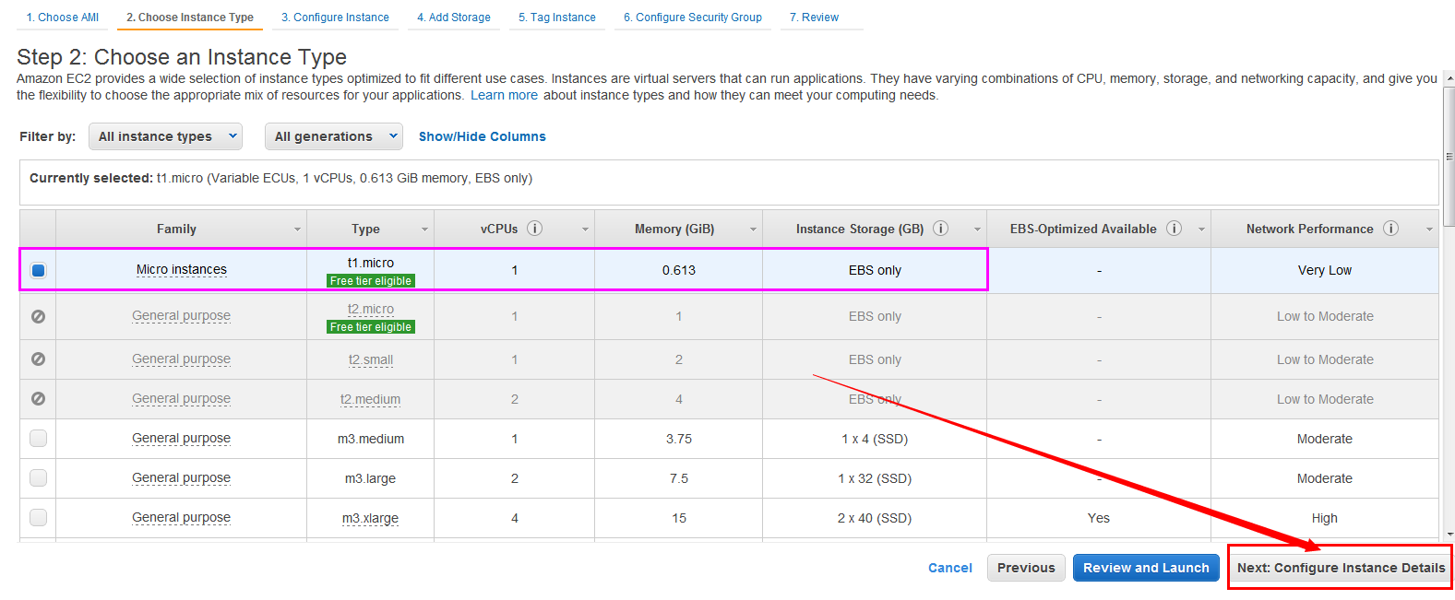Click Free tier eligible badge under t1.micro
Screen dimensions: 1455x600
(371, 281)
